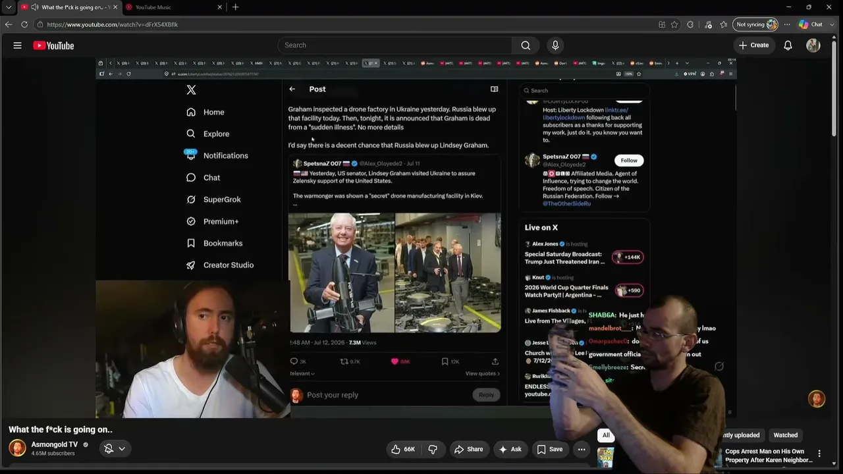
Task: Close the YouTube Music tab
Action: pyautogui.click(x=219, y=7)
